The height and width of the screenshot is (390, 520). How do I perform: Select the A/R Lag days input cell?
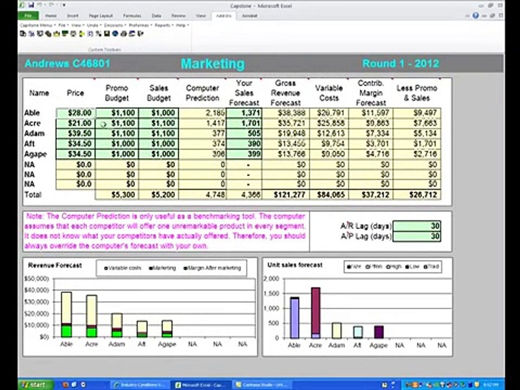[x=416, y=226]
